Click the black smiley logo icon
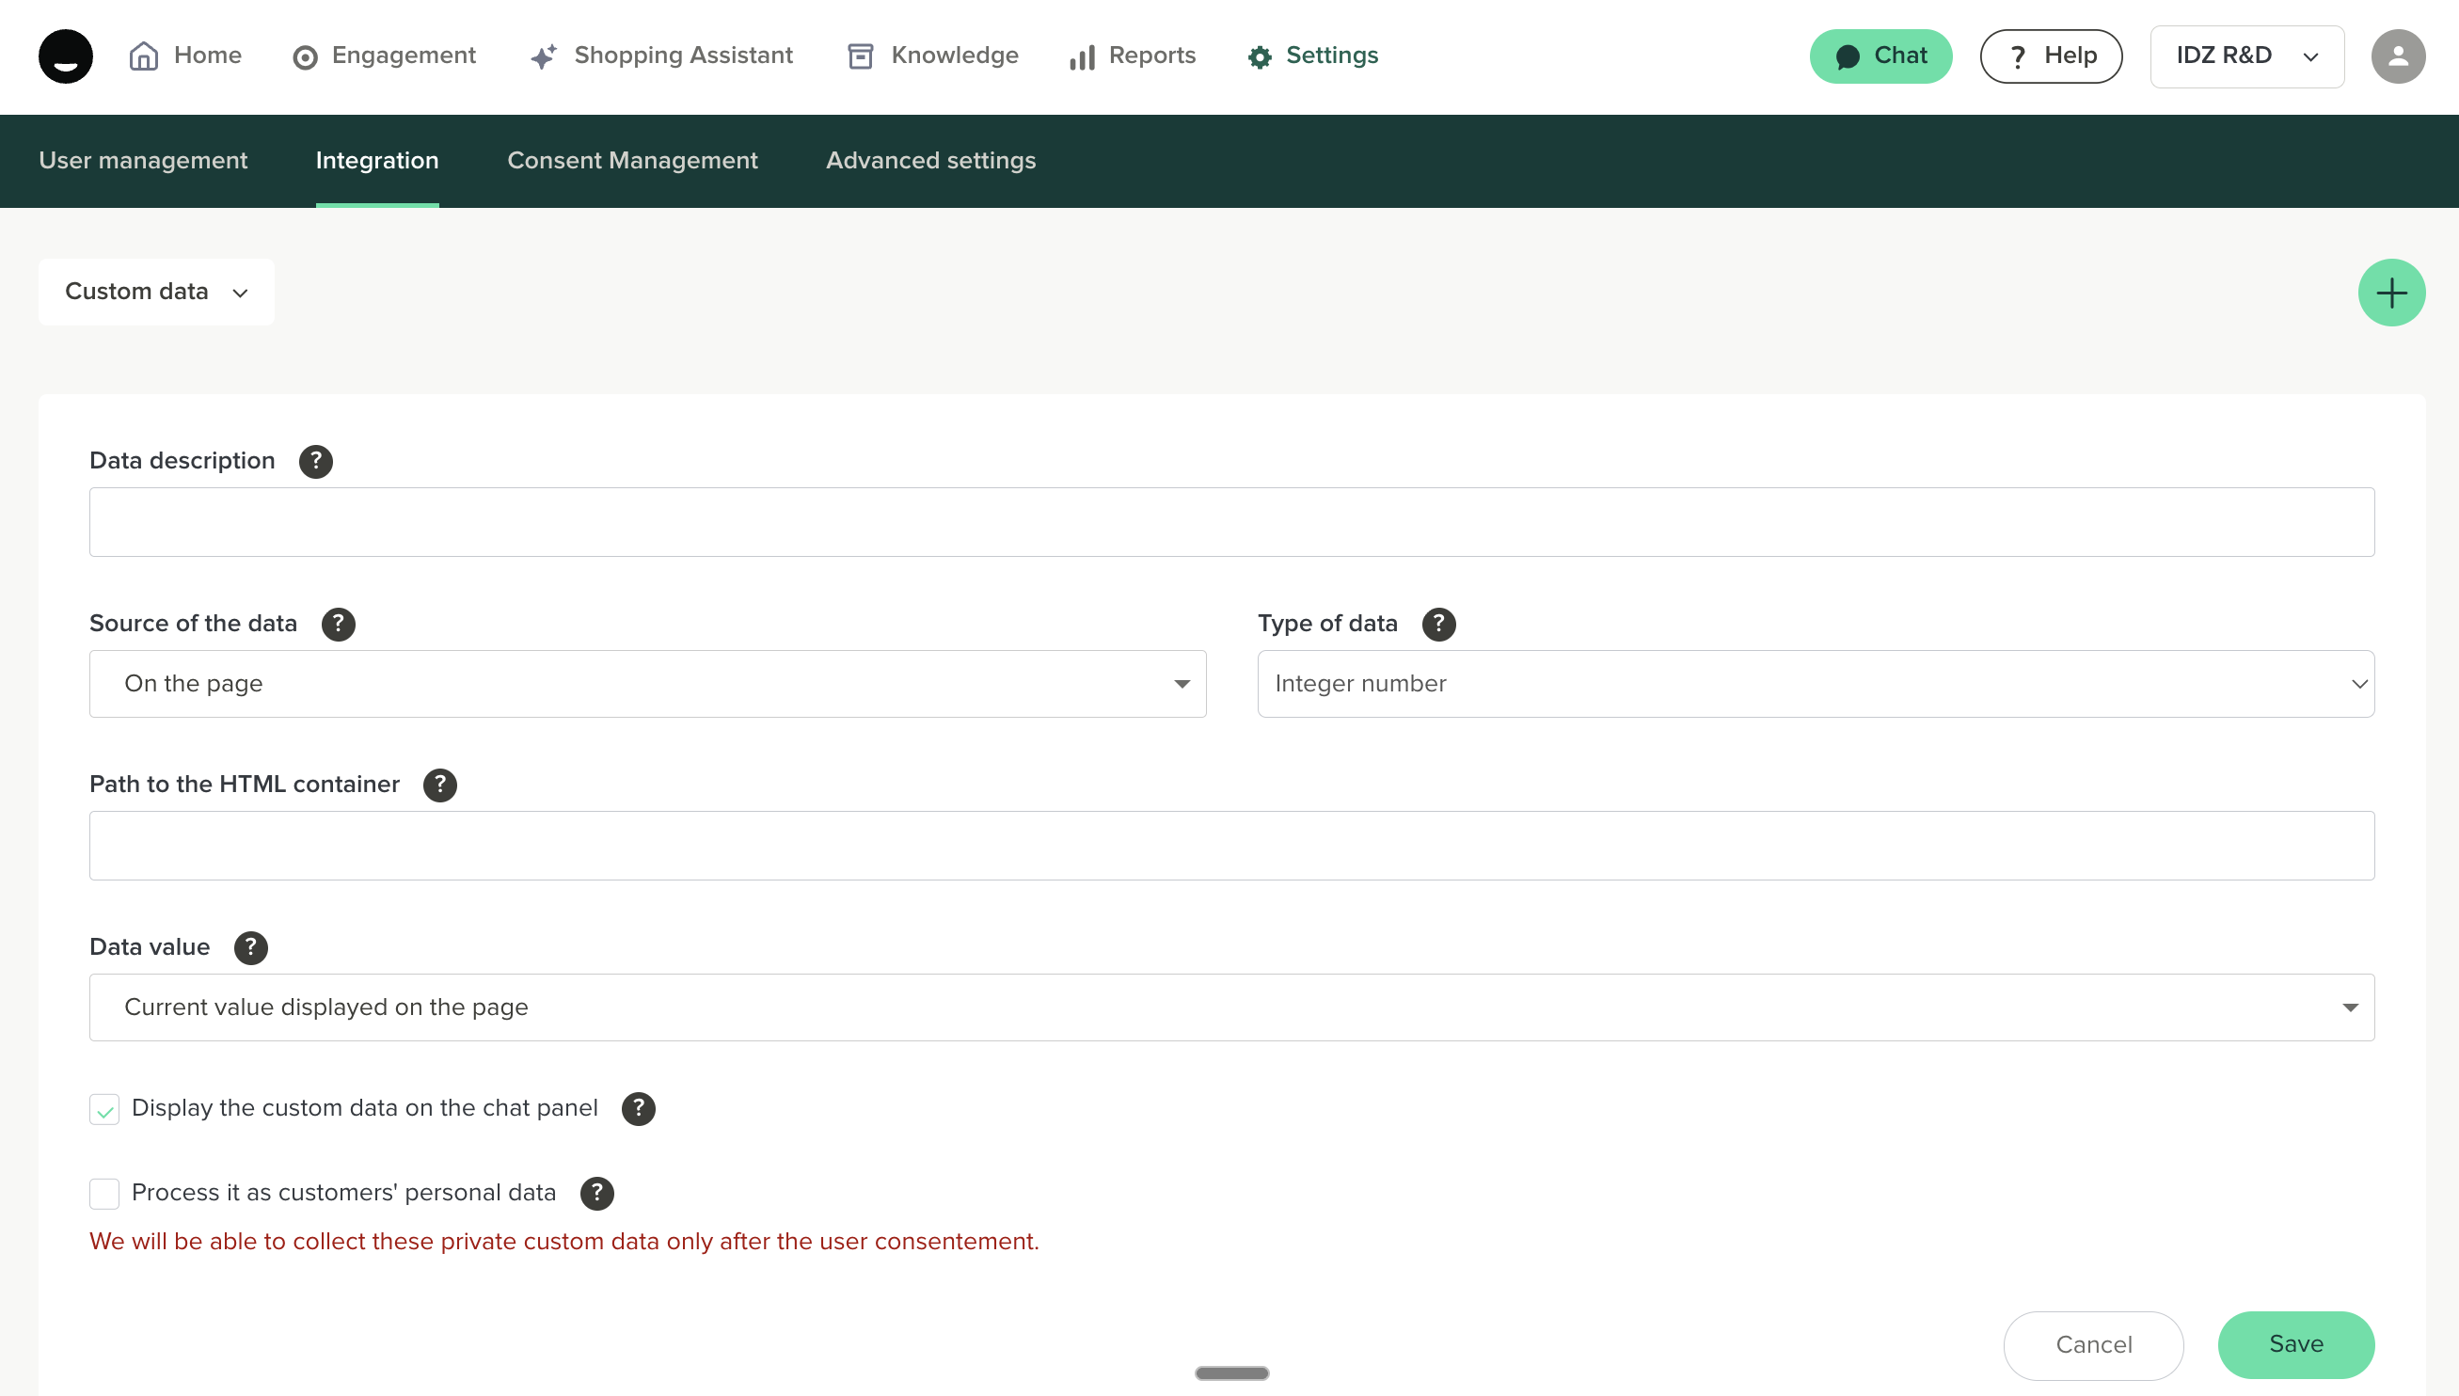 click(x=65, y=56)
